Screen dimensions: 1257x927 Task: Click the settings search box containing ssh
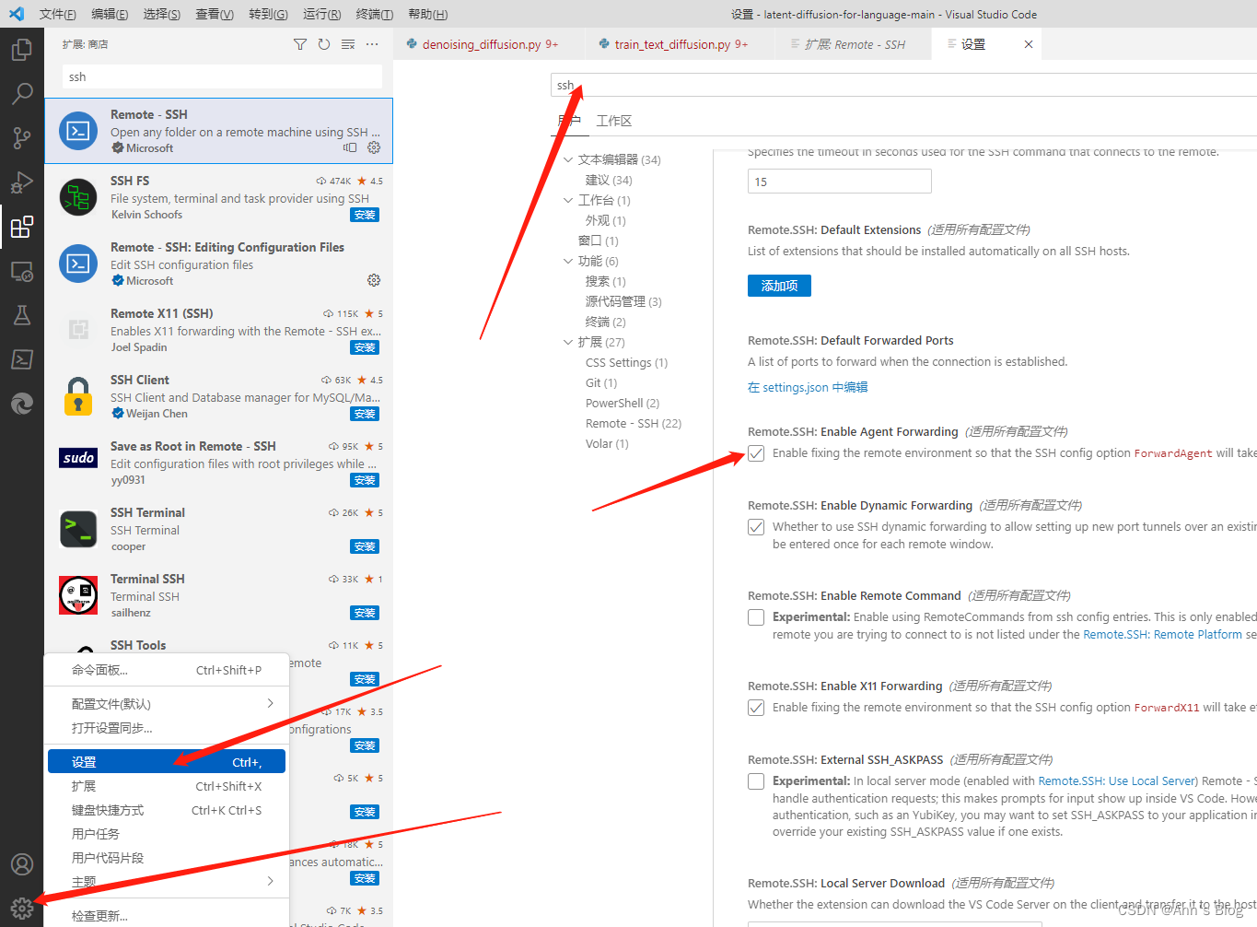click(903, 85)
